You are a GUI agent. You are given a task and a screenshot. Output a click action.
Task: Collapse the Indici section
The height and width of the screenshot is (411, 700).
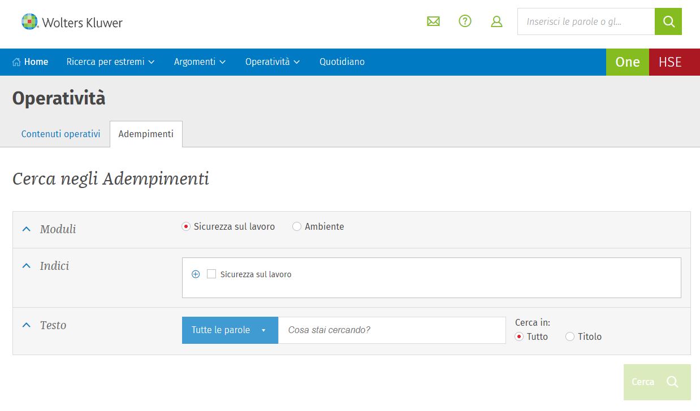point(26,266)
